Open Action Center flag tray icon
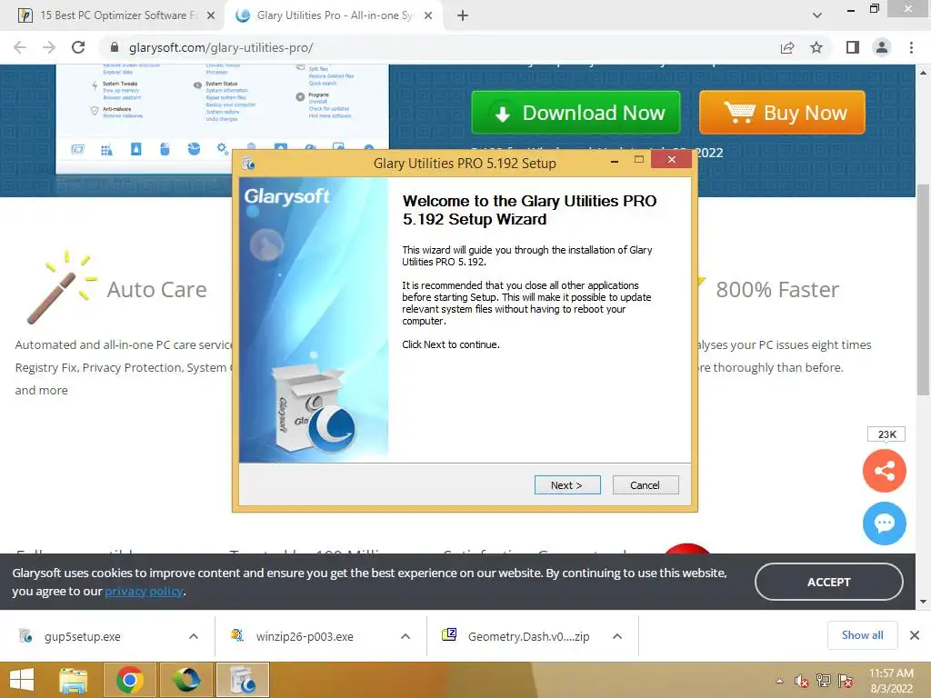This screenshot has height=698, width=931. click(846, 681)
